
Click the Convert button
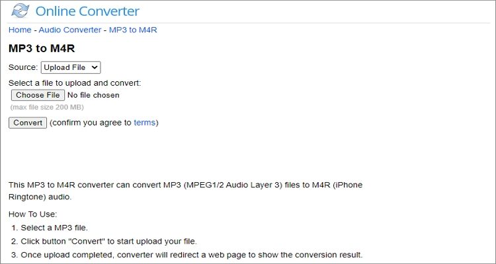pyautogui.click(x=28, y=122)
